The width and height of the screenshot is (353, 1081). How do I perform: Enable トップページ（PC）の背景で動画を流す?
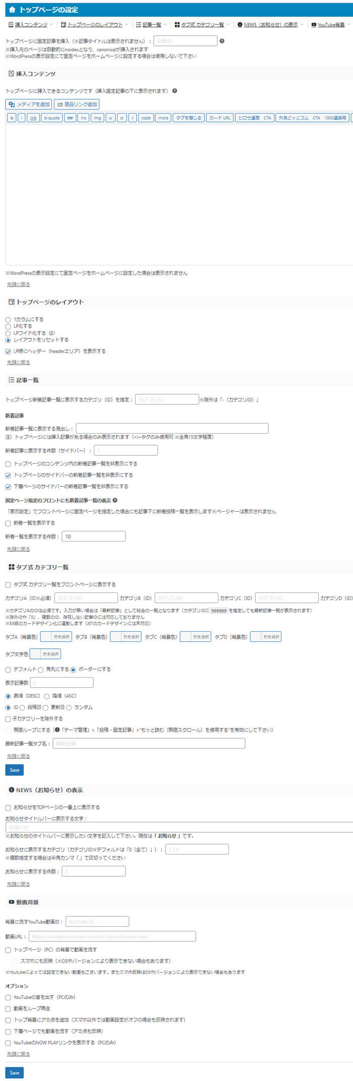[x=8, y=950]
